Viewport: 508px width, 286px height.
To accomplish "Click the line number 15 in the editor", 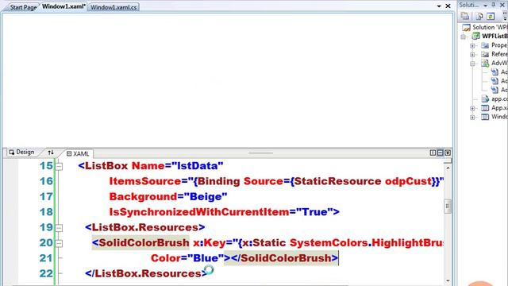I will 46,166.
